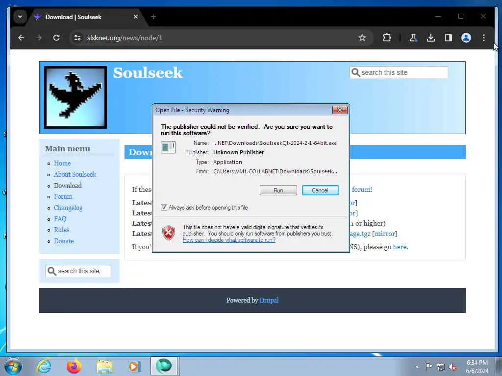Click the application file icon in dialog

pyautogui.click(x=168, y=147)
